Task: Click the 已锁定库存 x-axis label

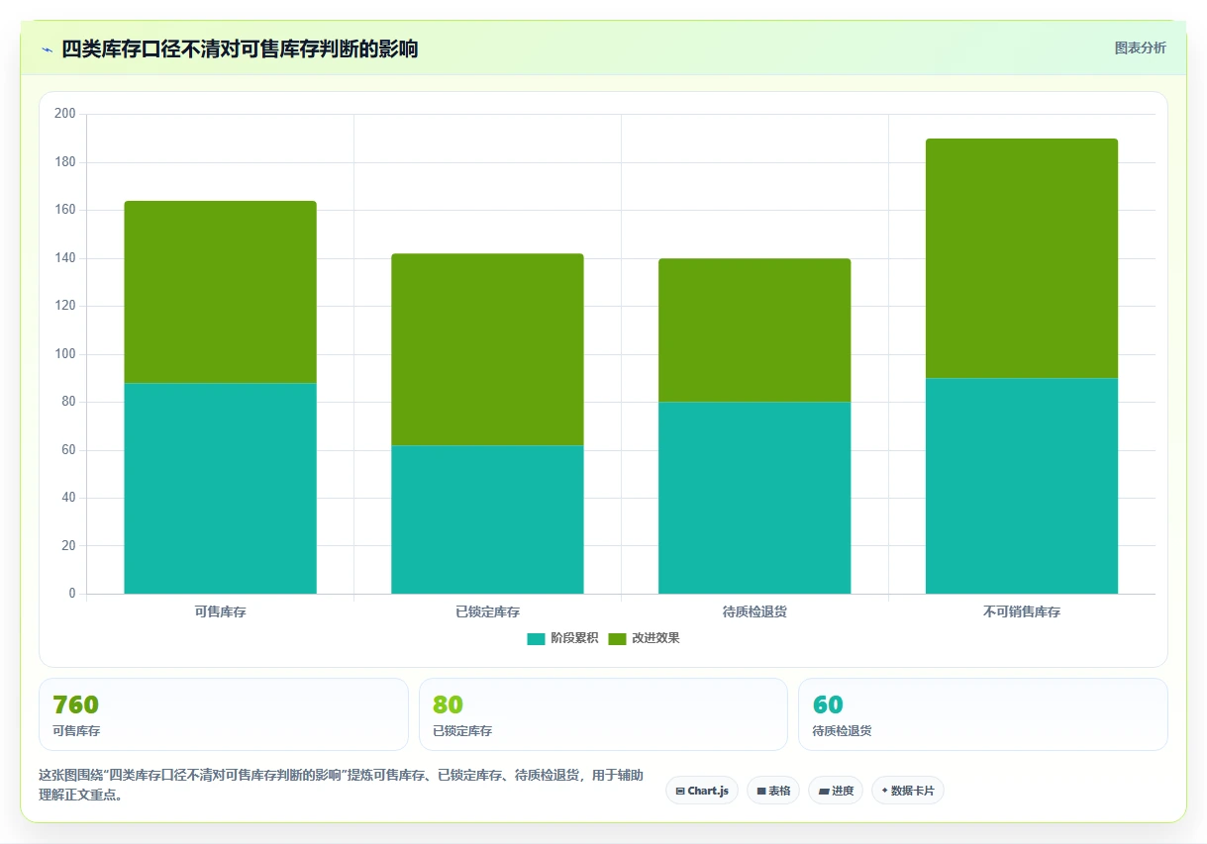Action: pos(487,612)
